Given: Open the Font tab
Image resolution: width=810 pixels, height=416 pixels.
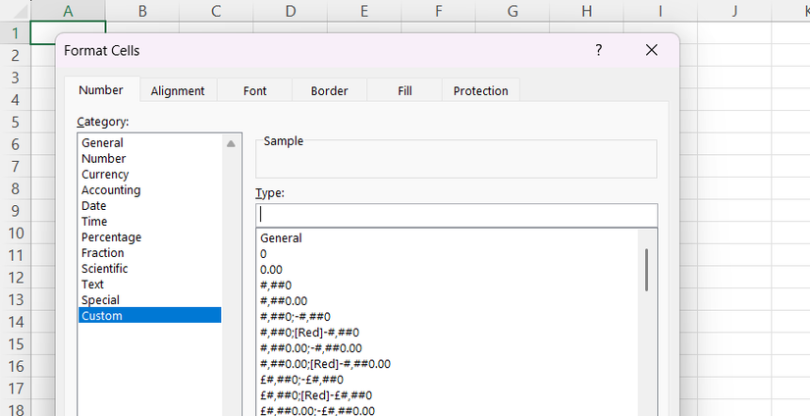Looking at the screenshot, I should pos(254,91).
